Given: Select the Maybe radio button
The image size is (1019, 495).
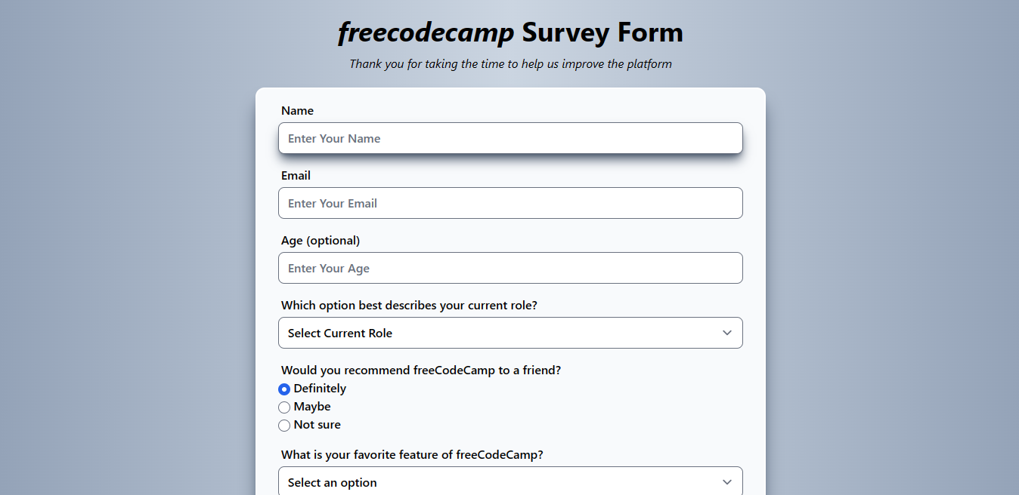Looking at the screenshot, I should pyautogui.click(x=284, y=407).
